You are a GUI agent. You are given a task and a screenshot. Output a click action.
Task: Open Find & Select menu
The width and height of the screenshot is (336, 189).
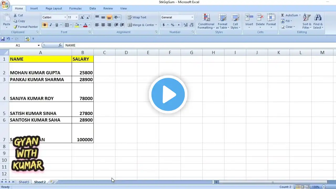[x=318, y=22]
